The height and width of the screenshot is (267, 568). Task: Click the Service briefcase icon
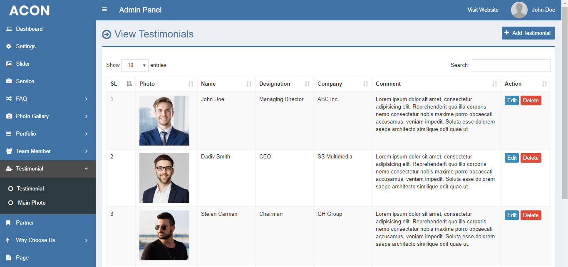9,81
